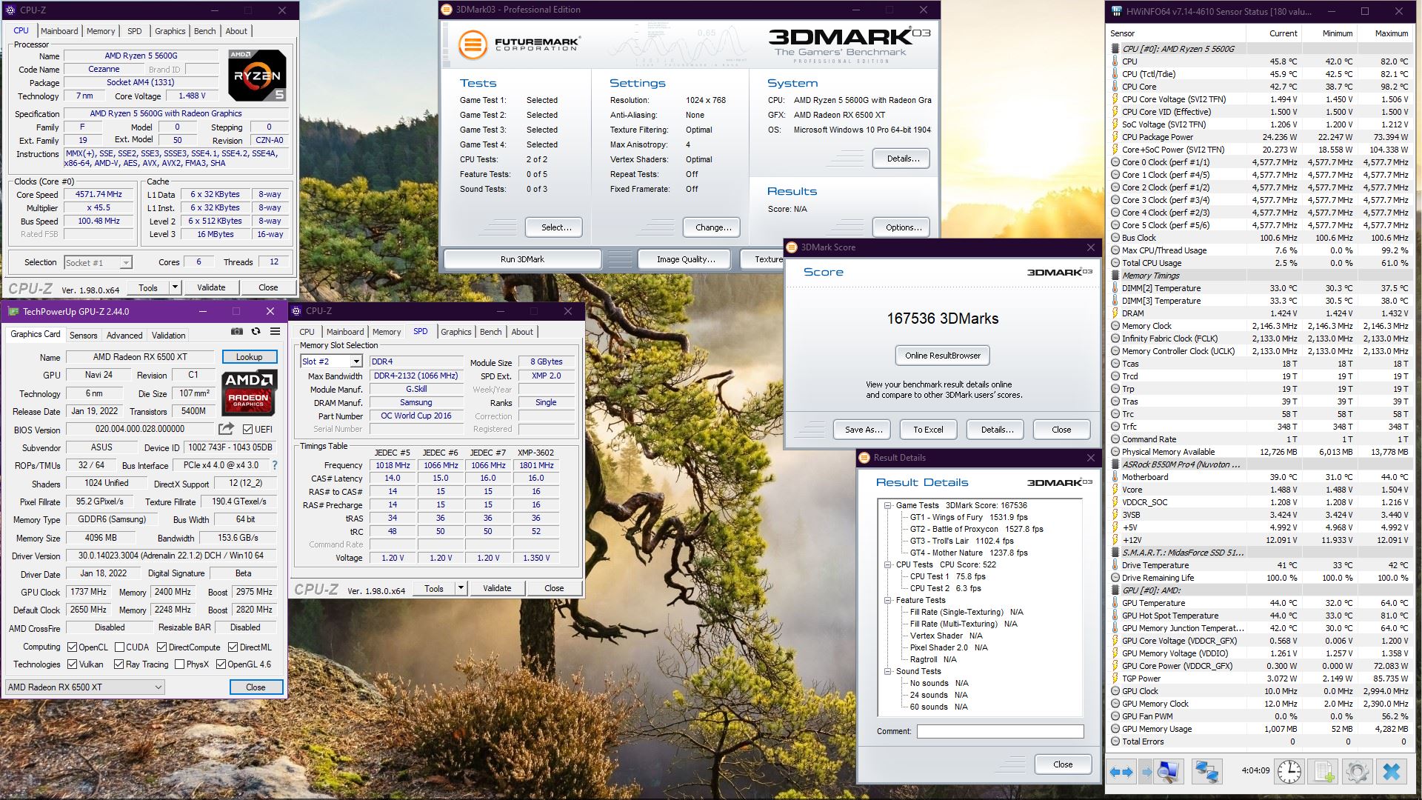Click icon beside Total Errors row
This screenshot has height=800, width=1422.
(1115, 741)
